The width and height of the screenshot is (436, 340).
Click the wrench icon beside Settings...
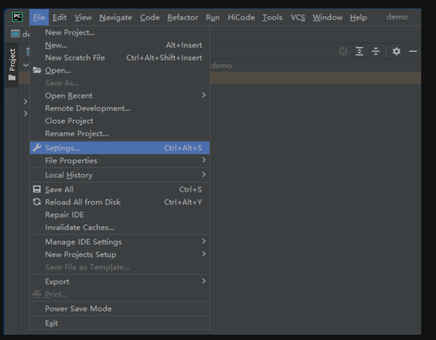tap(37, 147)
